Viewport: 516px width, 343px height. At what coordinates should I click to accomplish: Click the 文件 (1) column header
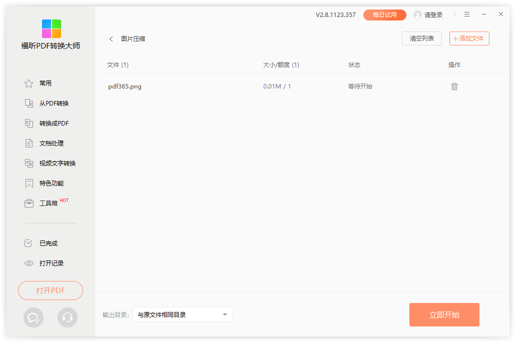click(118, 65)
